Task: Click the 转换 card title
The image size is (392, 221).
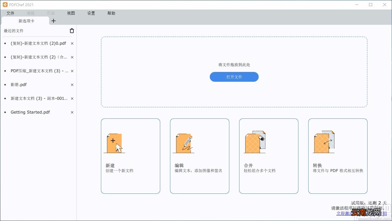Action: [317, 165]
